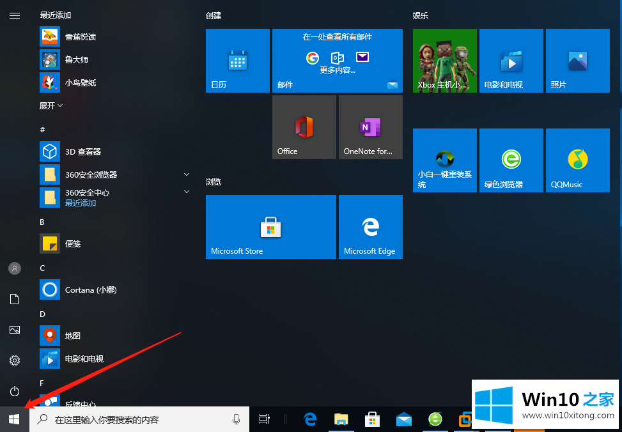Open Microsoft Store from the taskbar
This screenshot has width=622, height=432.
tap(373, 419)
